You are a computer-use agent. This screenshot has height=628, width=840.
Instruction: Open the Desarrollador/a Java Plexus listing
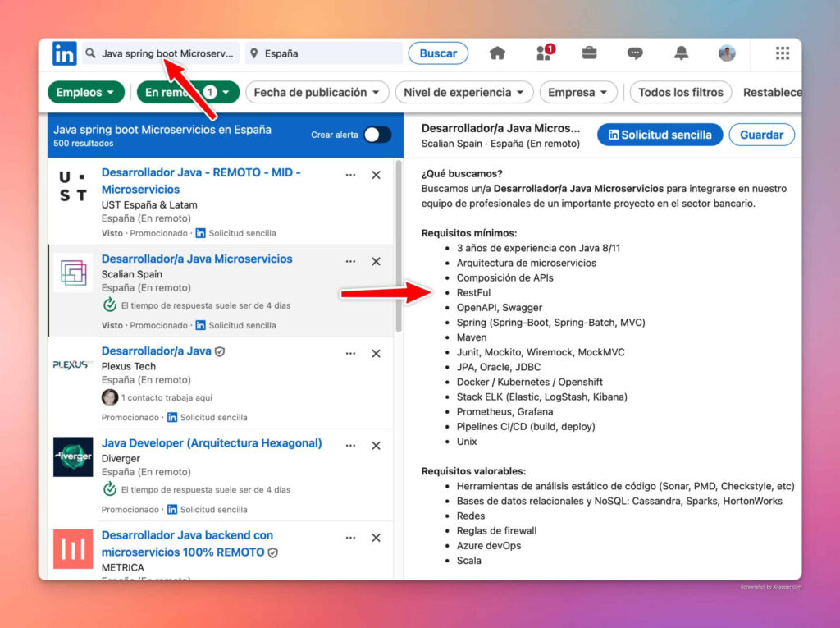point(157,351)
